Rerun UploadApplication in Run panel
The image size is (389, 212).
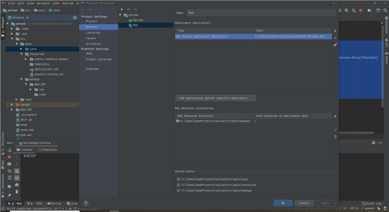tap(9, 151)
